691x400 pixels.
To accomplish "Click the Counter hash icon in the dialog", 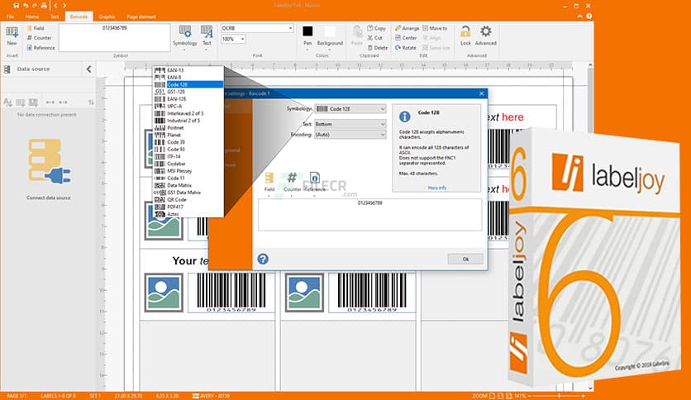I will (x=292, y=178).
